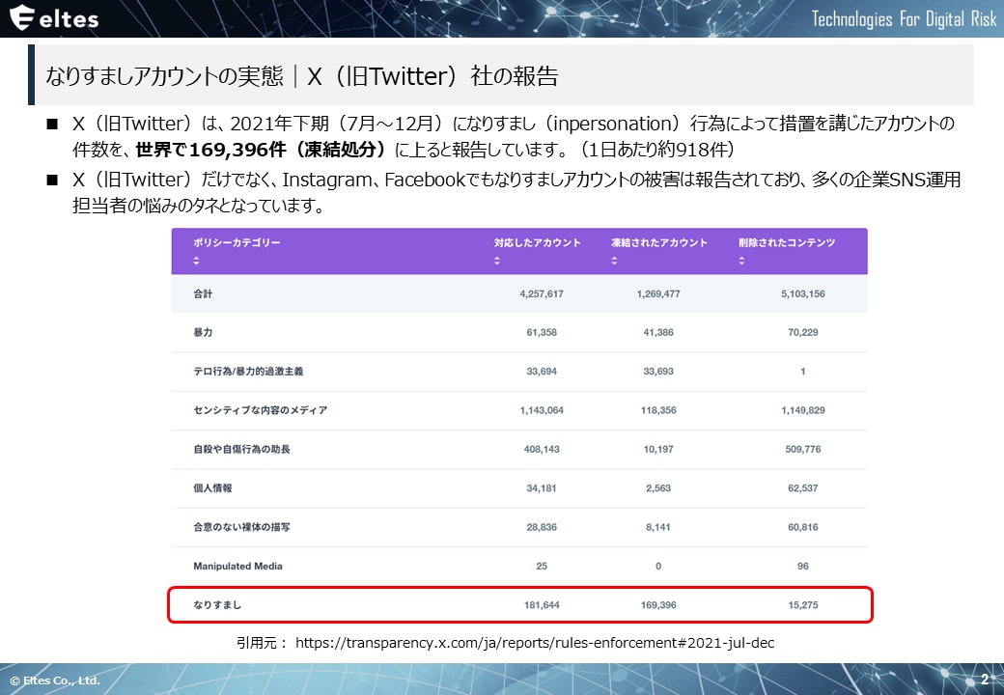Click the 引用元 label
The height and width of the screenshot is (695, 1004).
(263, 643)
